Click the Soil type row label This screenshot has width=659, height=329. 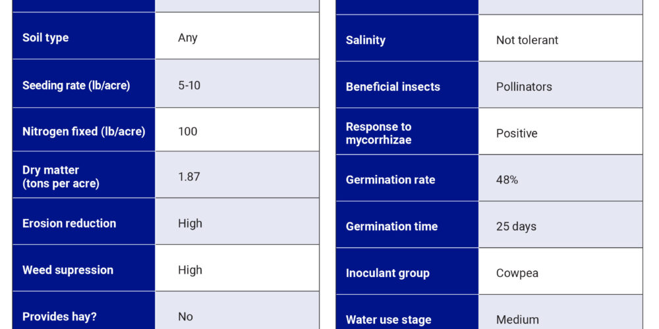(x=45, y=38)
